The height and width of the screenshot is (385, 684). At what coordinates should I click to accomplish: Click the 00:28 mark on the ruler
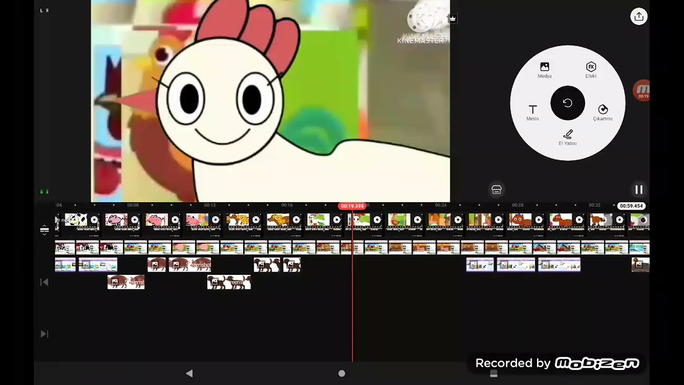[518, 205]
